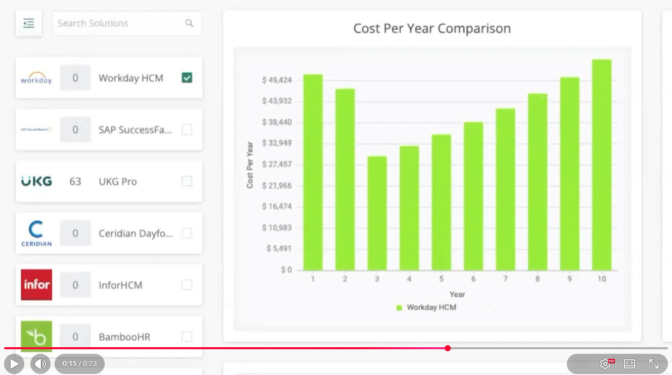Screen dimensions: 672x375
Task: Click the $ 5,491 axis label
Action: tap(279, 249)
